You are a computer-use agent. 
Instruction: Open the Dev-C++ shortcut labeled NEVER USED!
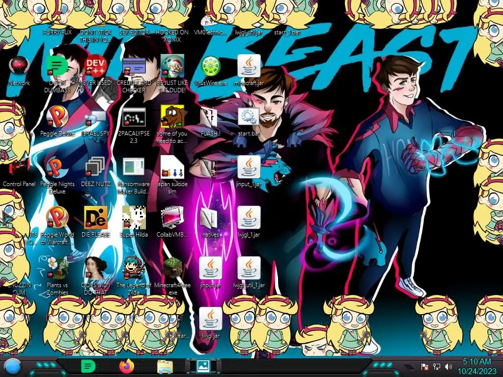[x=96, y=66]
